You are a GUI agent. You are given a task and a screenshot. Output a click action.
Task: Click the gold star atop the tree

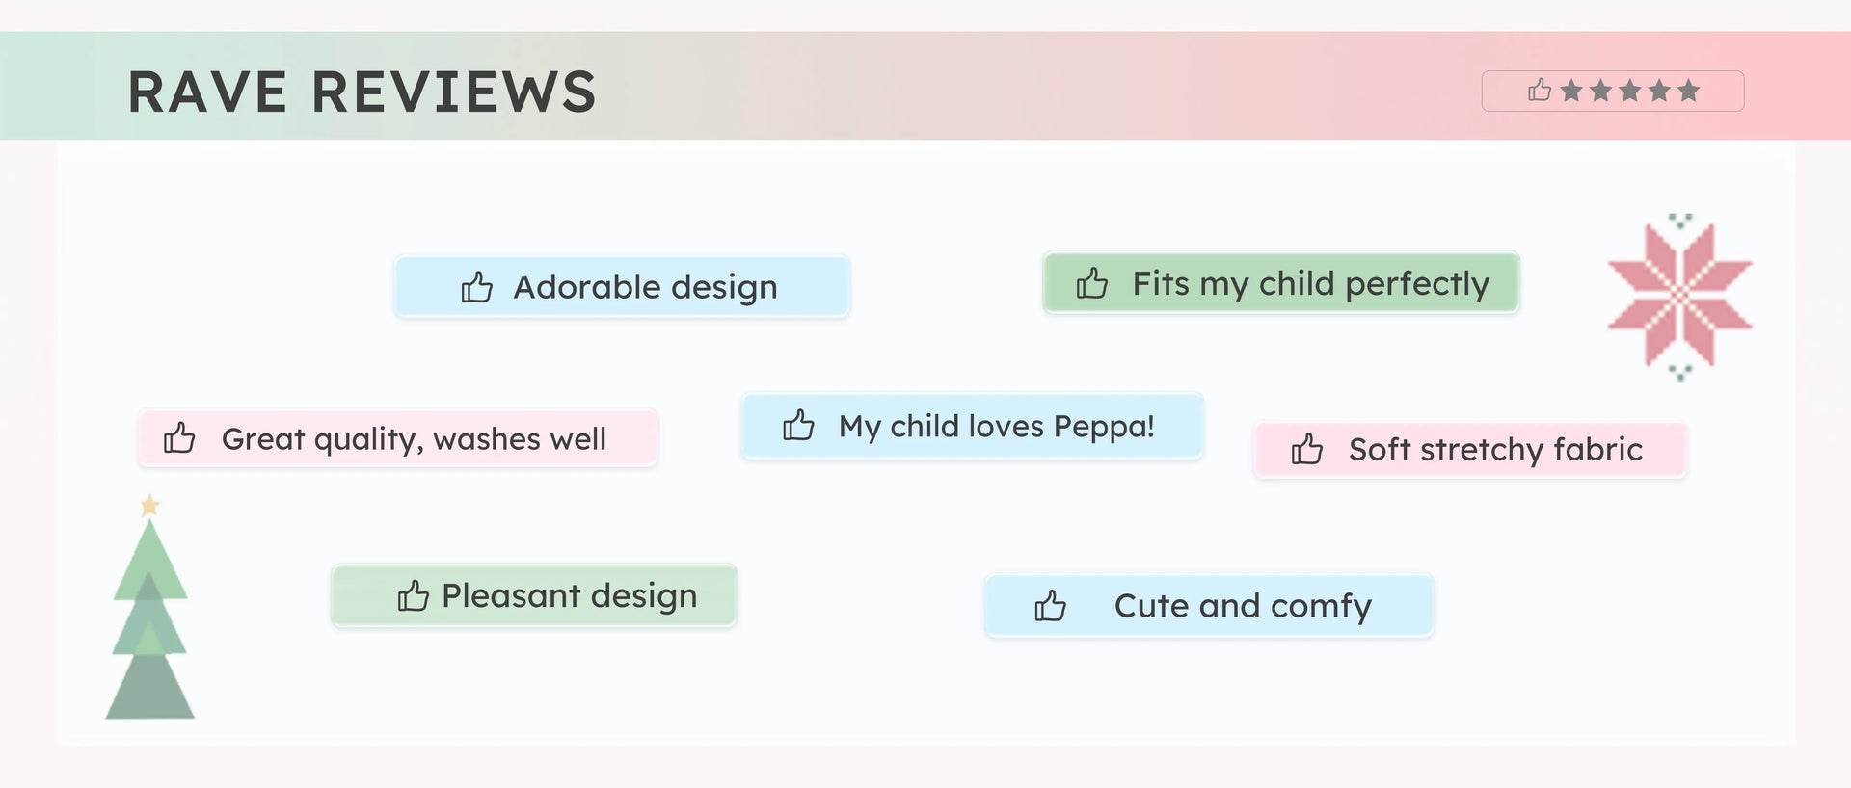point(149,505)
